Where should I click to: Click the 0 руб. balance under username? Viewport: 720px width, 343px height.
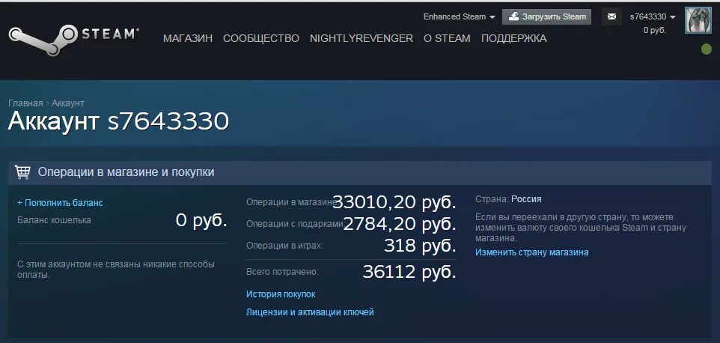pyautogui.click(x=654, y=30)
